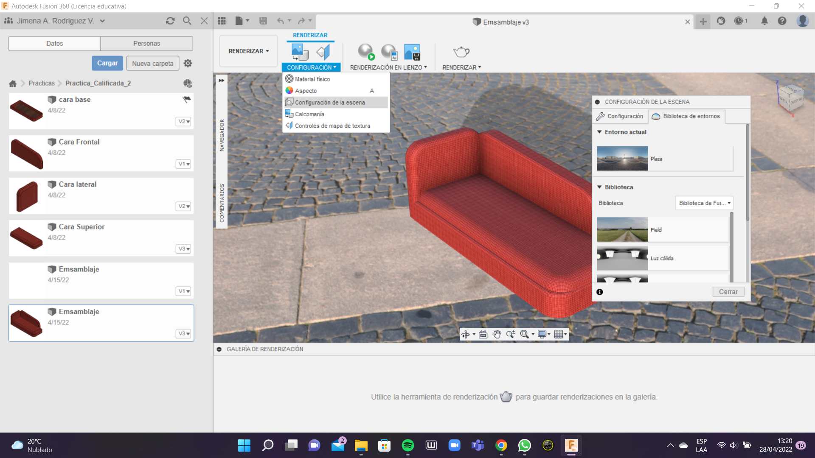Click the Nueva carpeta button
This screenshot has width=815, height=458.
(x=153, y=63)
